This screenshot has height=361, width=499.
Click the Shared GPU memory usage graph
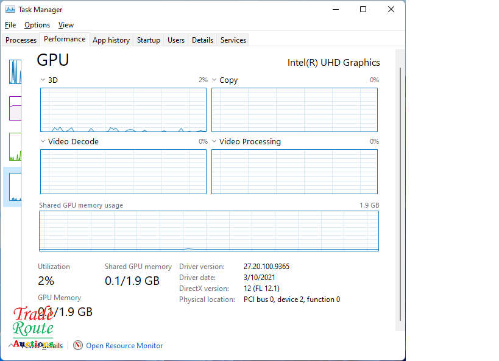tap(208, 231)
